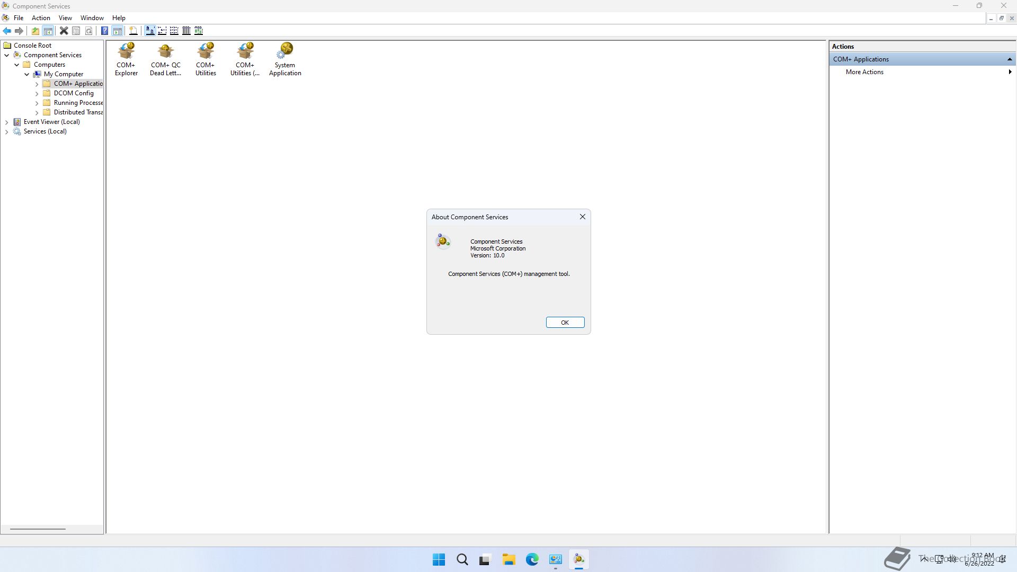The height and width of the screenshot is (572, 1017).
Task: Switch to Detail view toolbar icon
Action: tap(186, 31)
